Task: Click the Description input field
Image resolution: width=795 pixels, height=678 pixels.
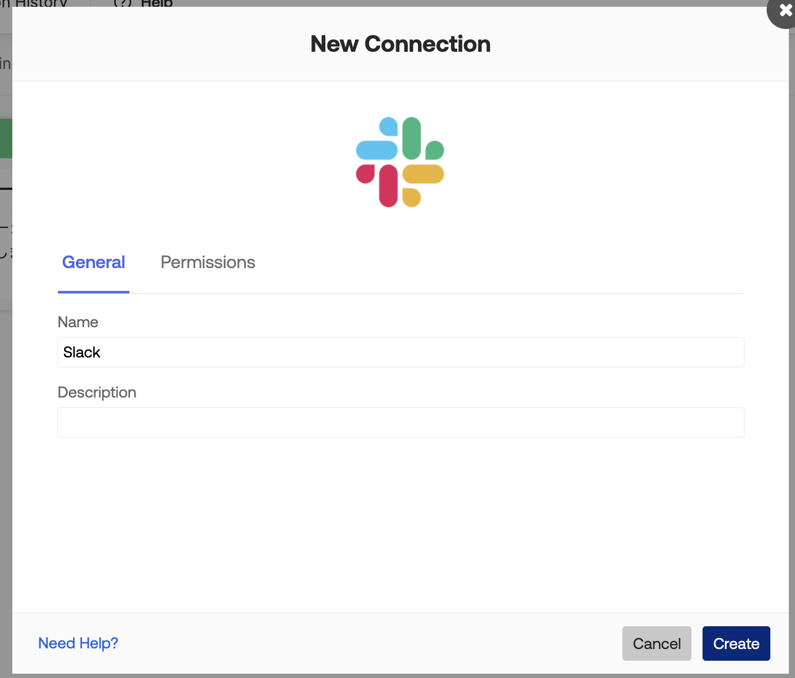Action: pyautogui.click(x=401, y=422)
